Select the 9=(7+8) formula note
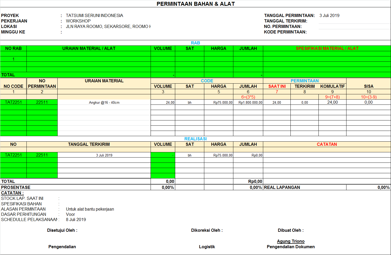Image resolution: width=391 pixels, height=255 pixels. coord(332,97)
